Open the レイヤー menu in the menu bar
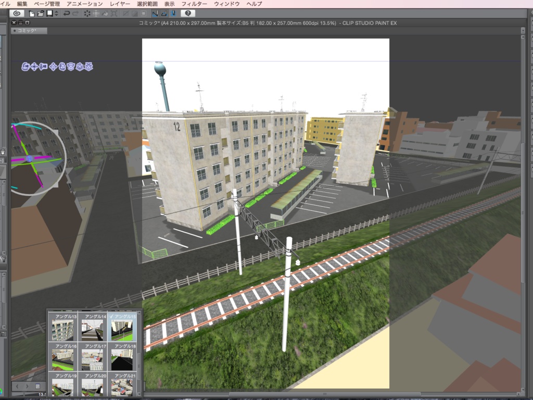The width and height of the screenshot is (533, 400). [121, 3]
